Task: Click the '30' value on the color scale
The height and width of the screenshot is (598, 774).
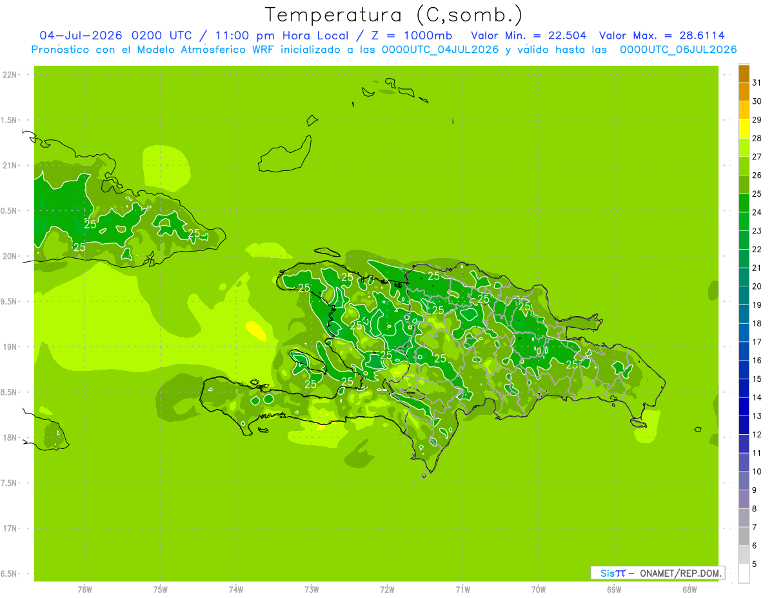Action: (757, 101)
